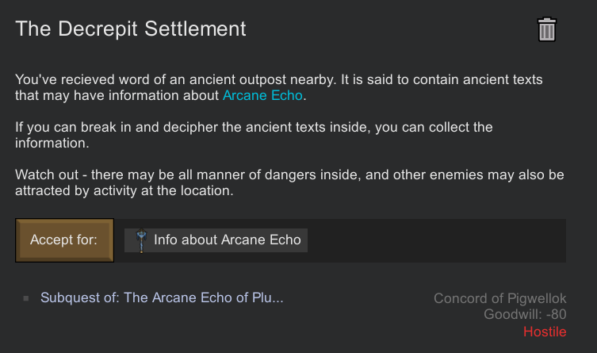Click empty space in the reward bar
597x353 pixels.
[x=436, y=240]
